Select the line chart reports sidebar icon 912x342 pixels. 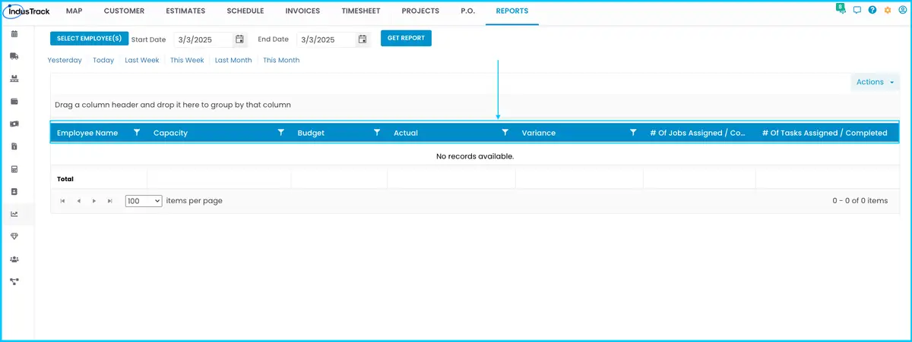(14, 214)
